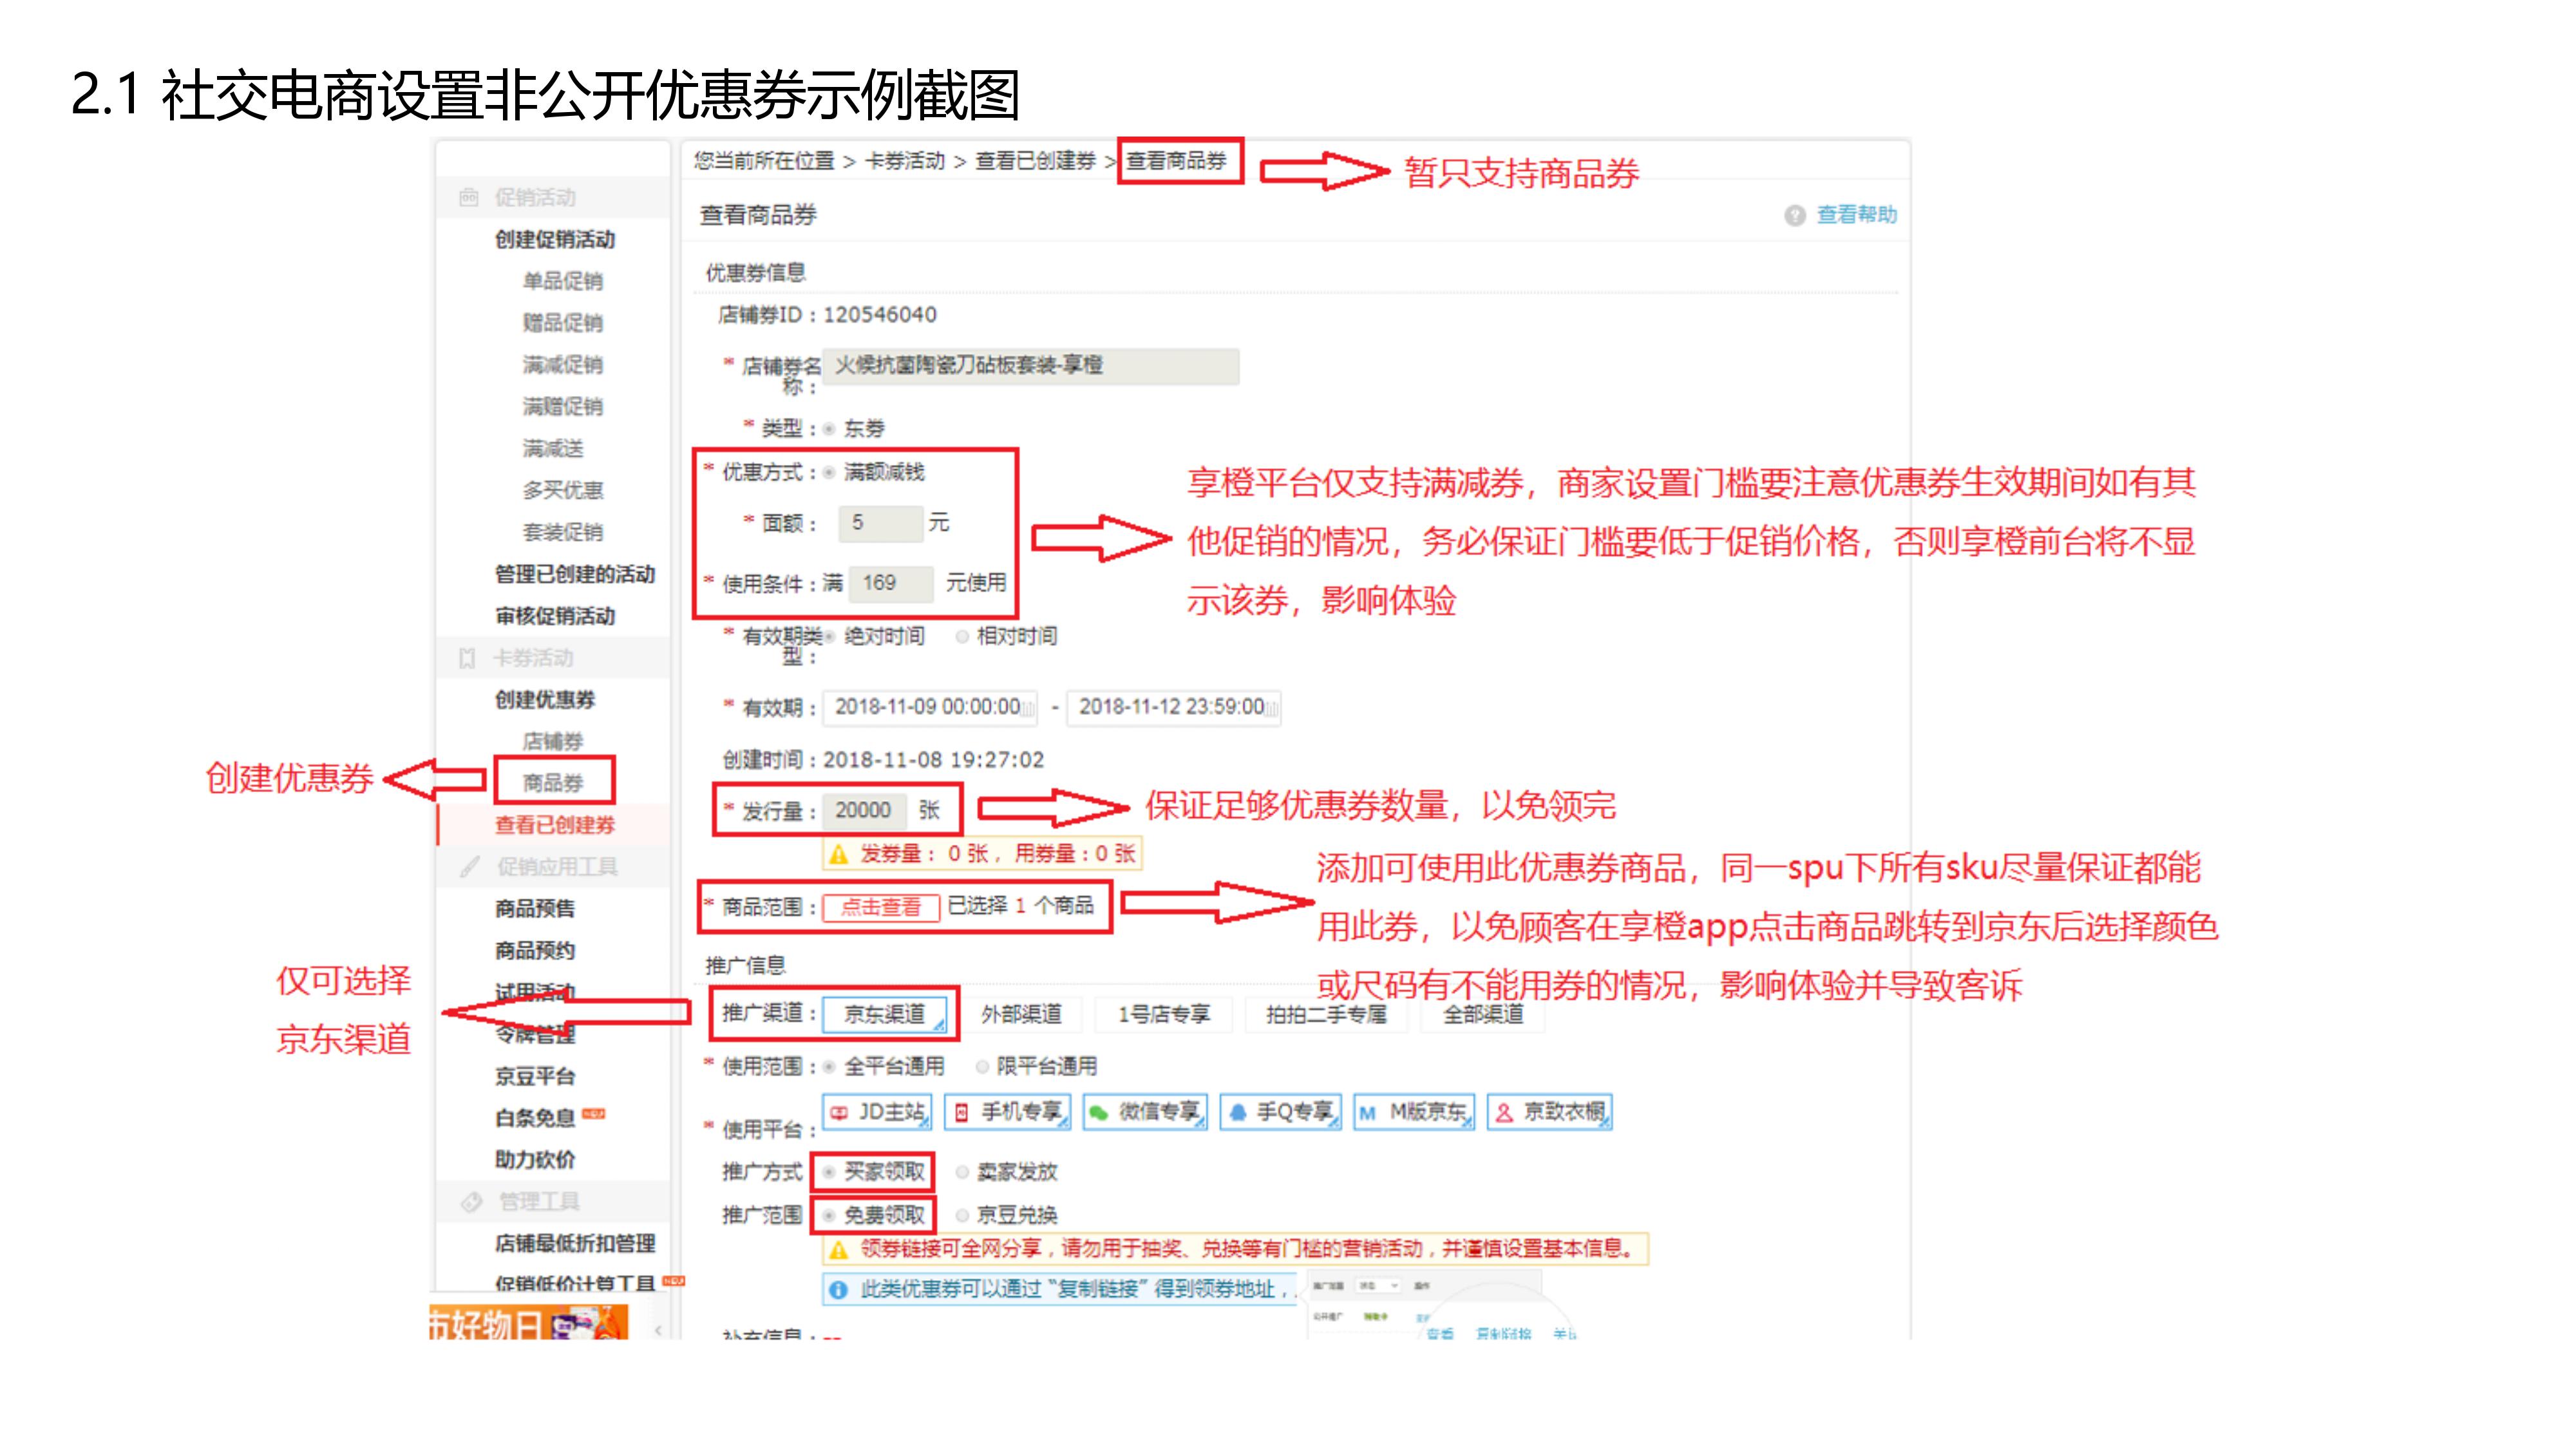Click the start date field 2018-11-09
The image size is (2576, 1449).
coord(930,708)
